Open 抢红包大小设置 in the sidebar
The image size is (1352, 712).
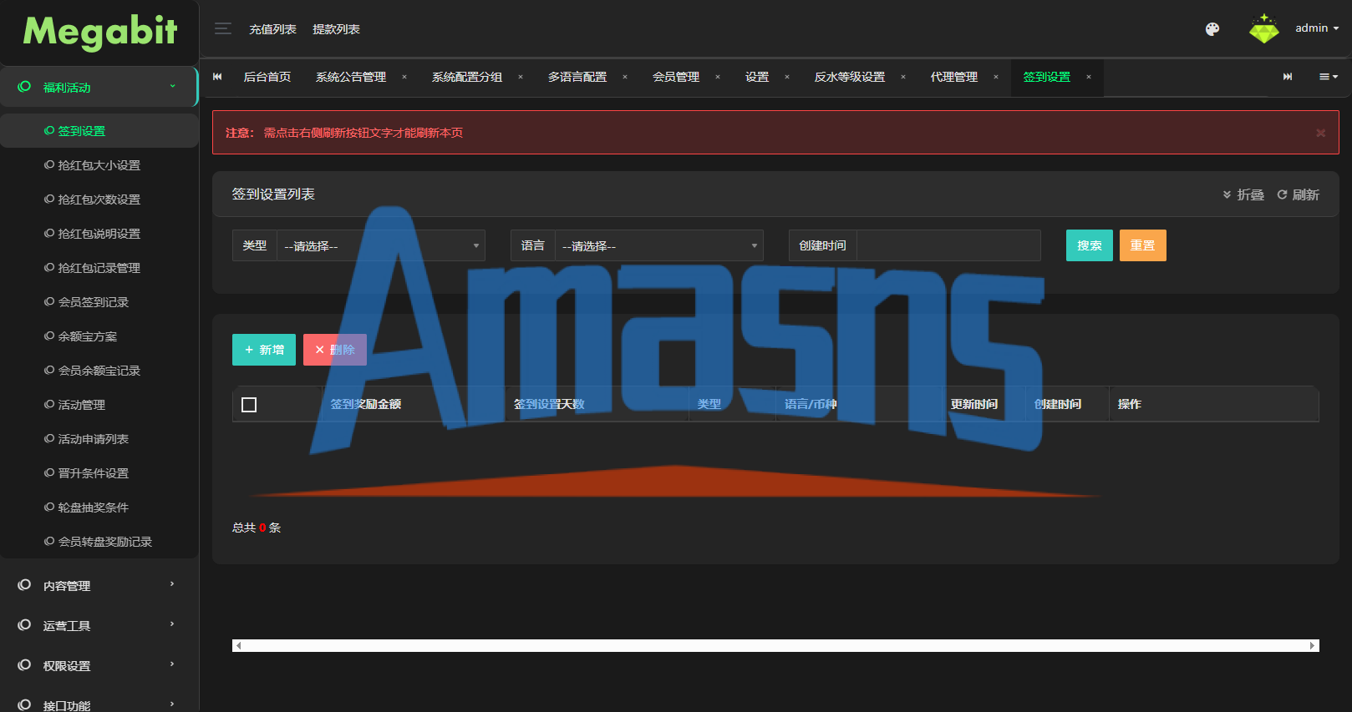pyautogui.click(x=99, y=165)
